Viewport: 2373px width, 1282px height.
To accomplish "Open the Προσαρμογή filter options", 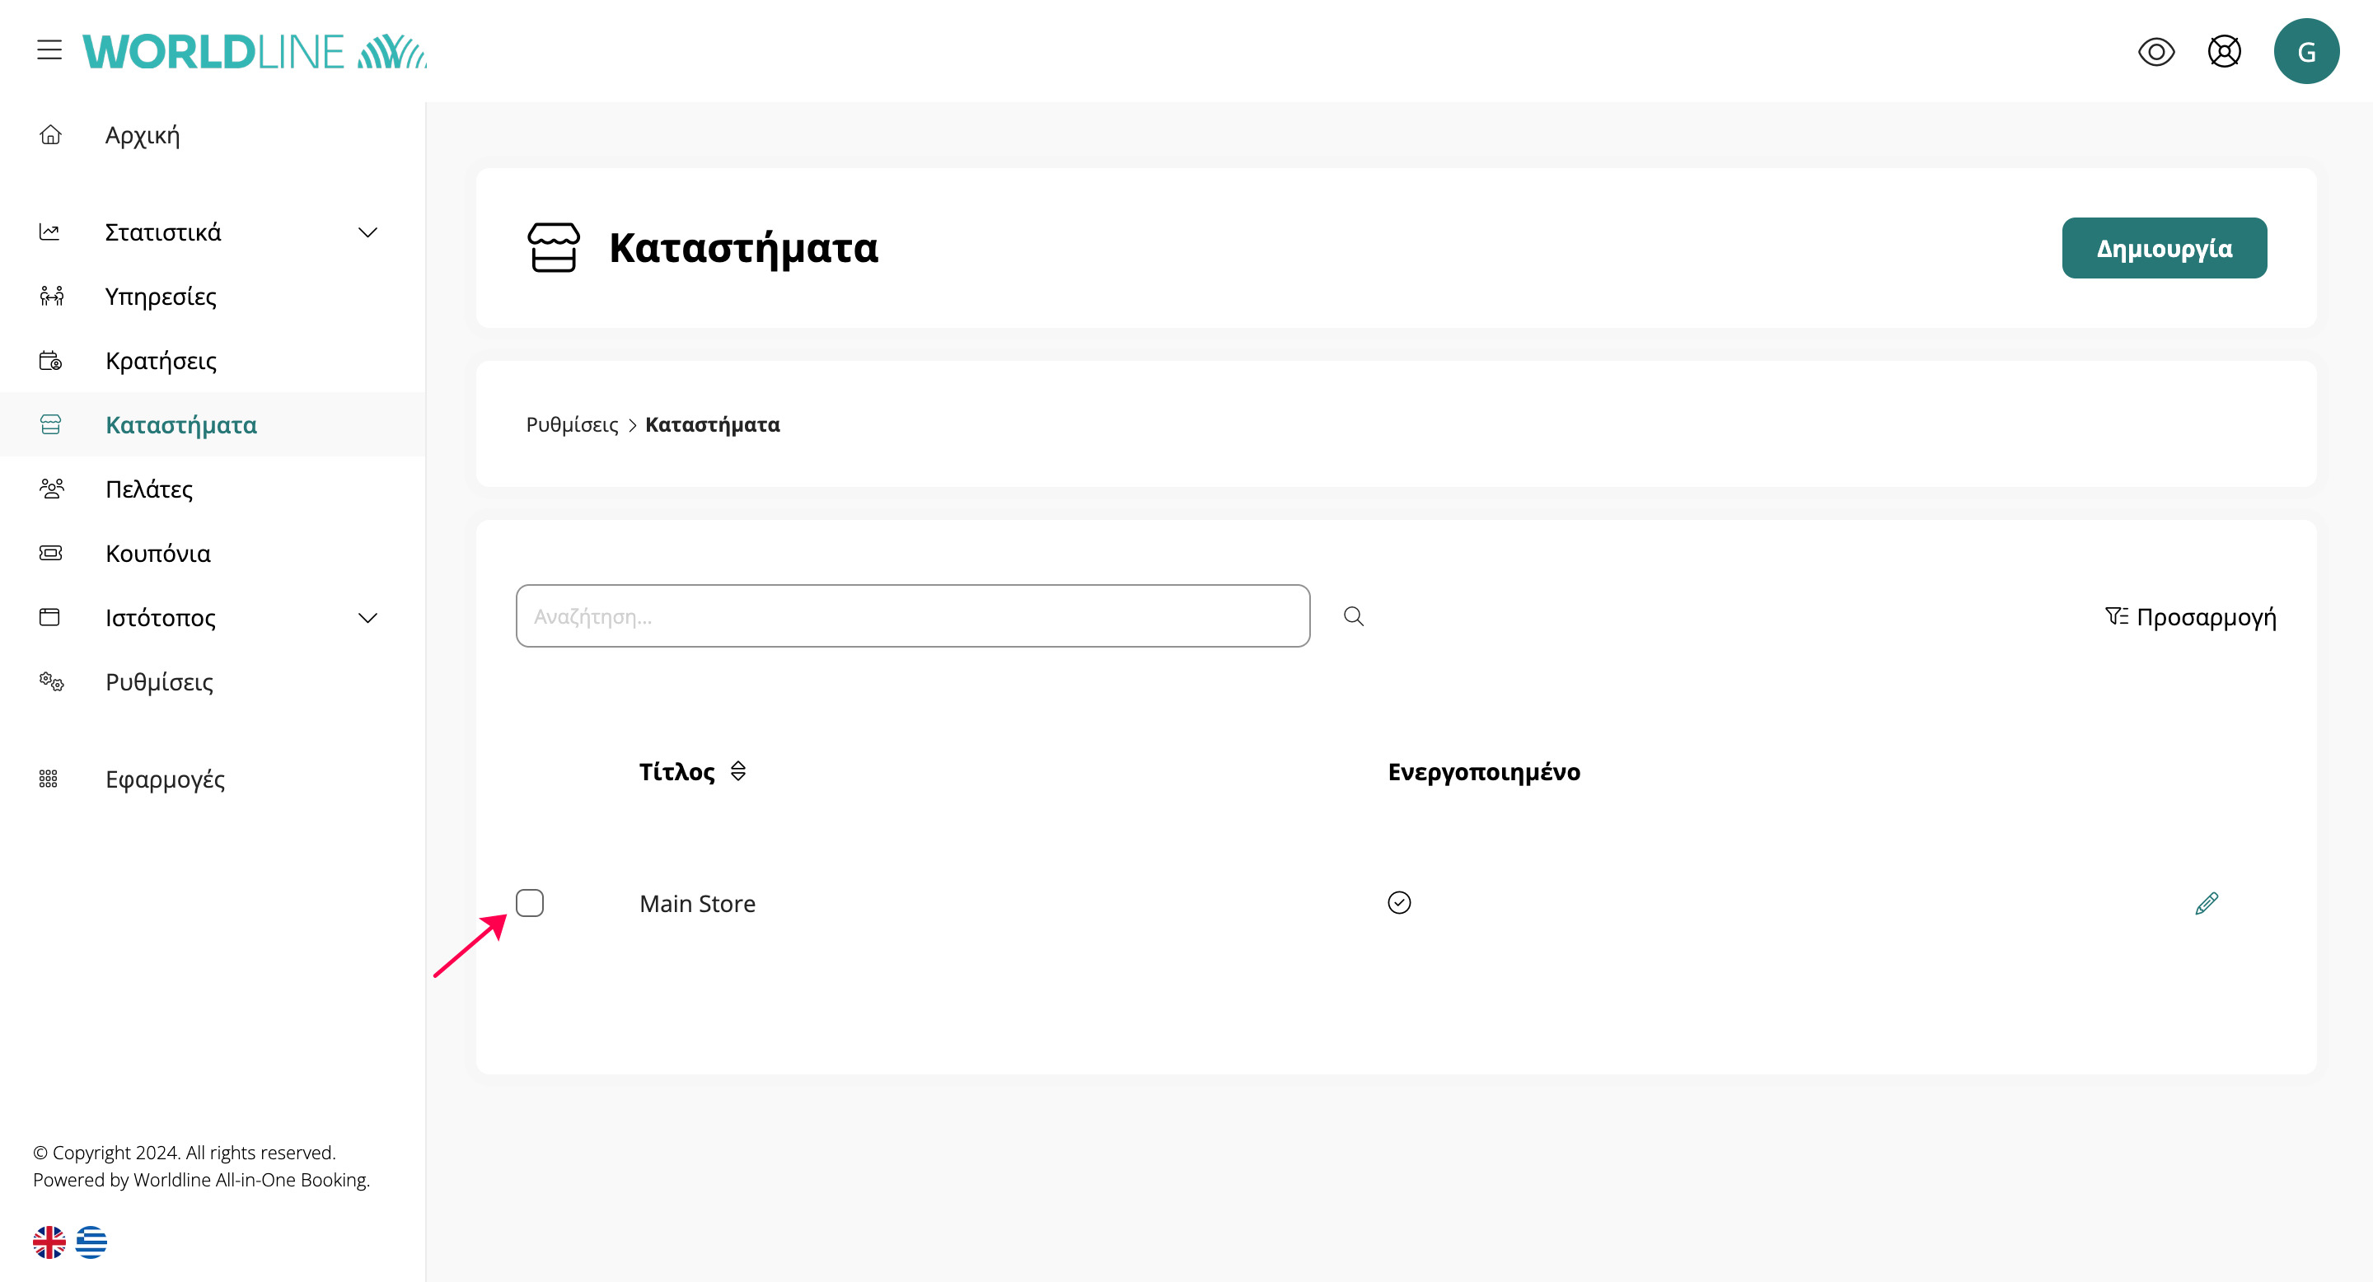I will coord(2191,616).
